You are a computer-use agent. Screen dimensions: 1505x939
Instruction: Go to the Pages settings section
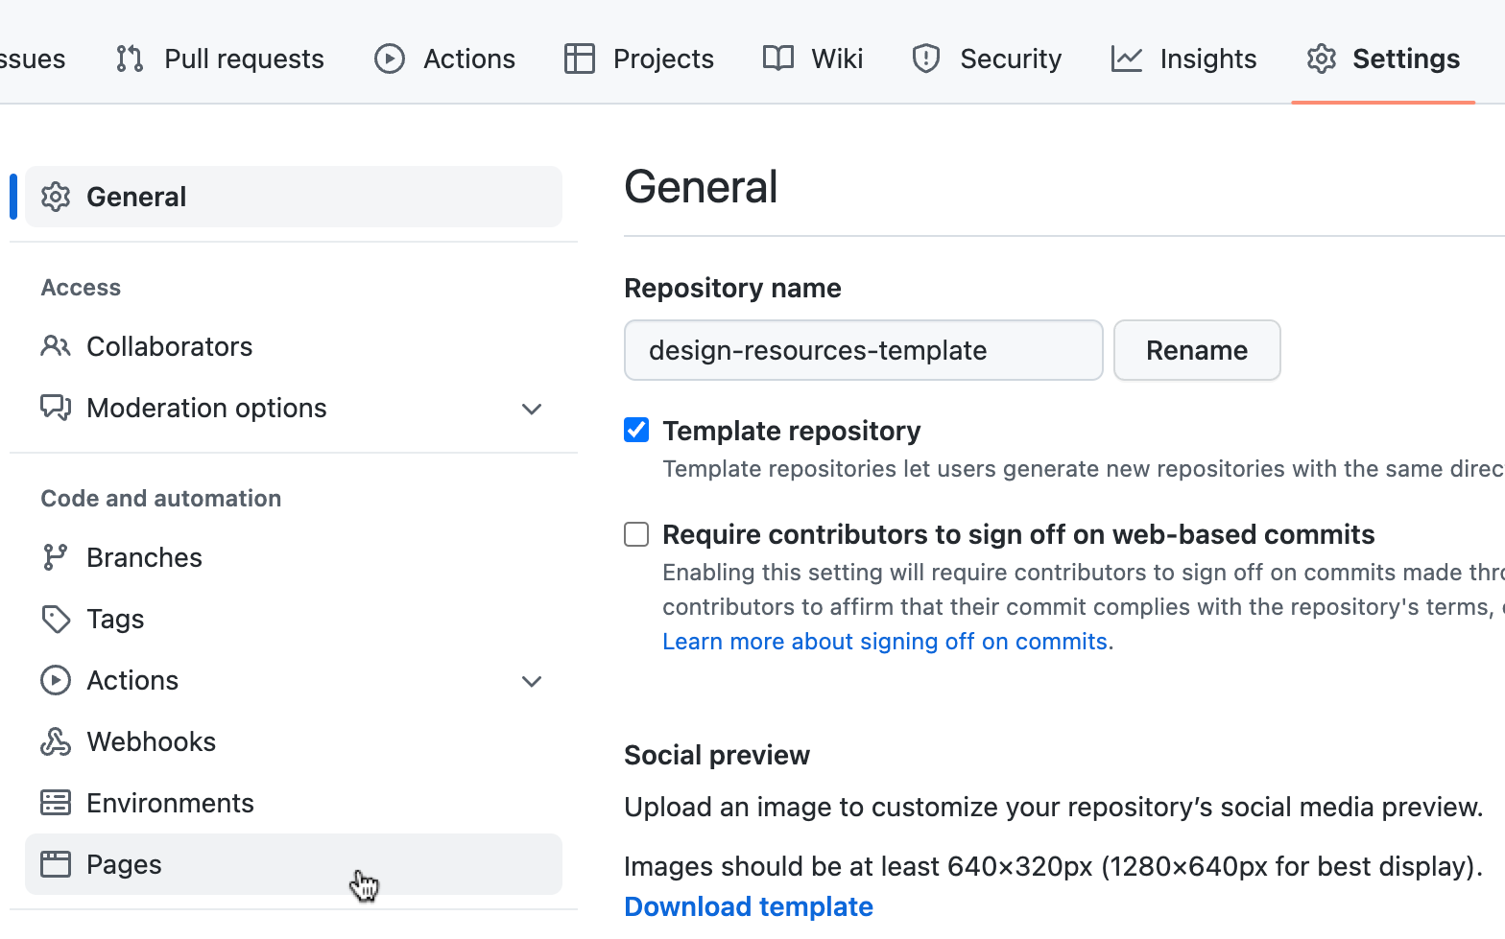124,864
